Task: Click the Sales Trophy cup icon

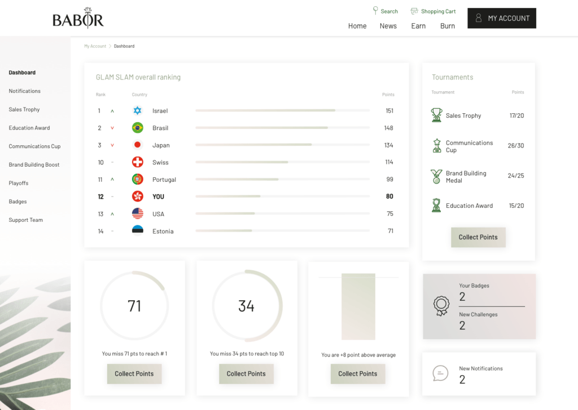Action: point(436,115)
